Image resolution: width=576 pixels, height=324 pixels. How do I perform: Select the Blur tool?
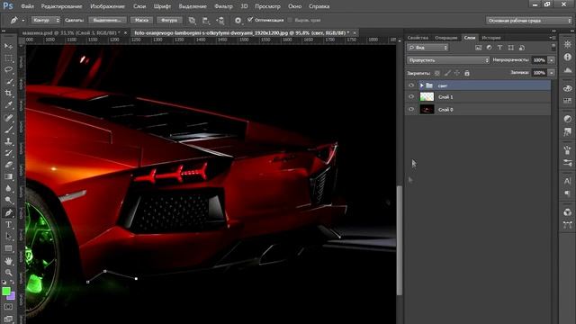click(8, 188)
